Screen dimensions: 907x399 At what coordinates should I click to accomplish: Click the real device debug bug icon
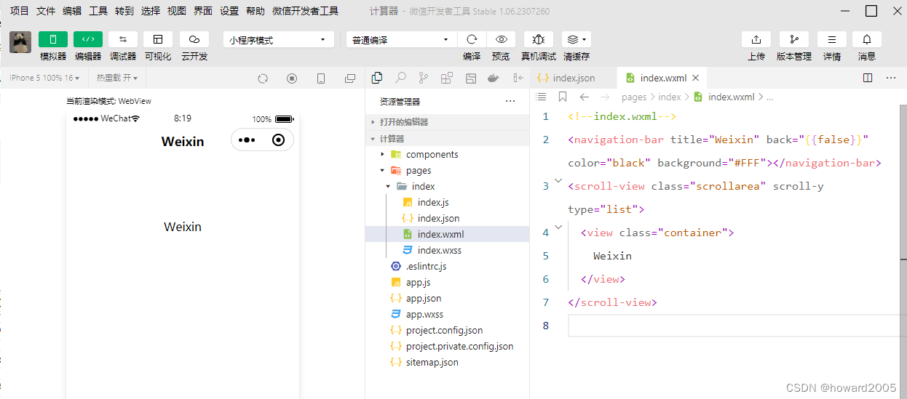point(539,39)
